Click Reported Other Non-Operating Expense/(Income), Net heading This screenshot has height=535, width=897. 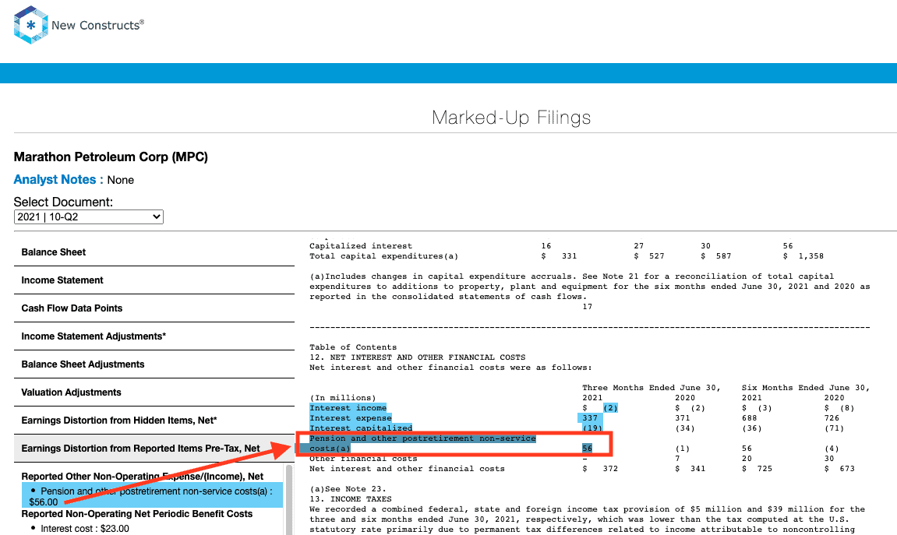click(143, 476)
